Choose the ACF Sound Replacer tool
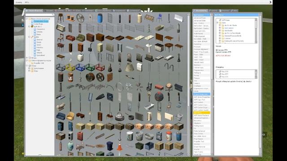 (202, 115)
